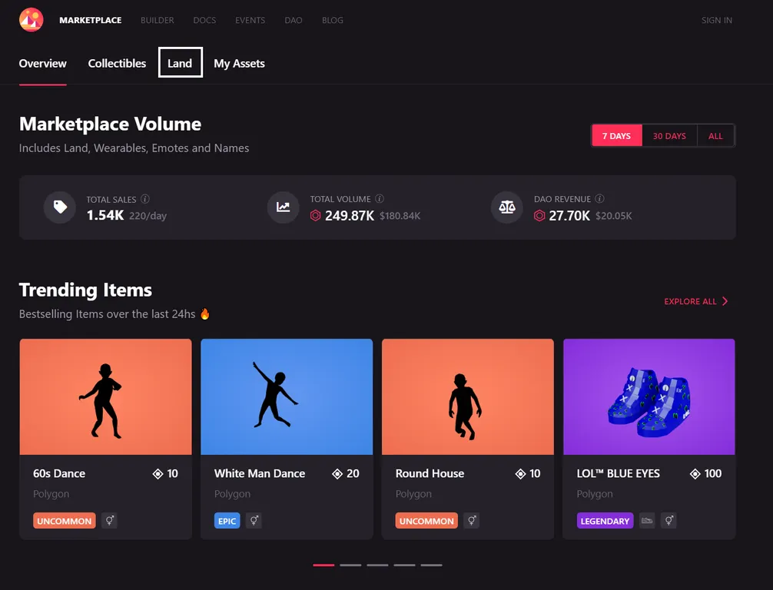Open DAO in the top navigation
The image size is (773, 590).
(x=294, y=20)
